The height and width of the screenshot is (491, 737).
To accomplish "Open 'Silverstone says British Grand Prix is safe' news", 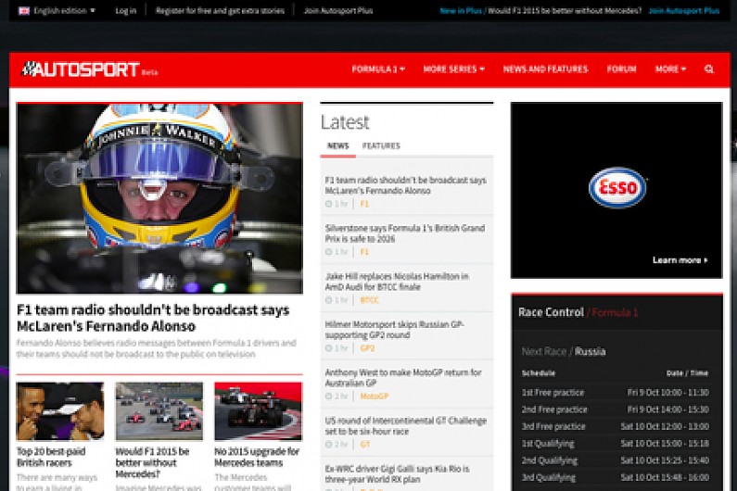I will tap(405, 233).
